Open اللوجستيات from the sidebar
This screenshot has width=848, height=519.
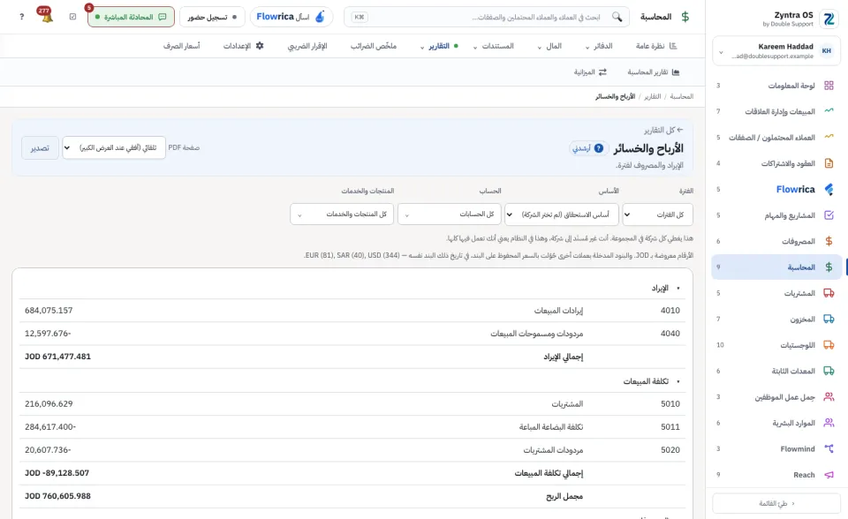coord(776,345)
